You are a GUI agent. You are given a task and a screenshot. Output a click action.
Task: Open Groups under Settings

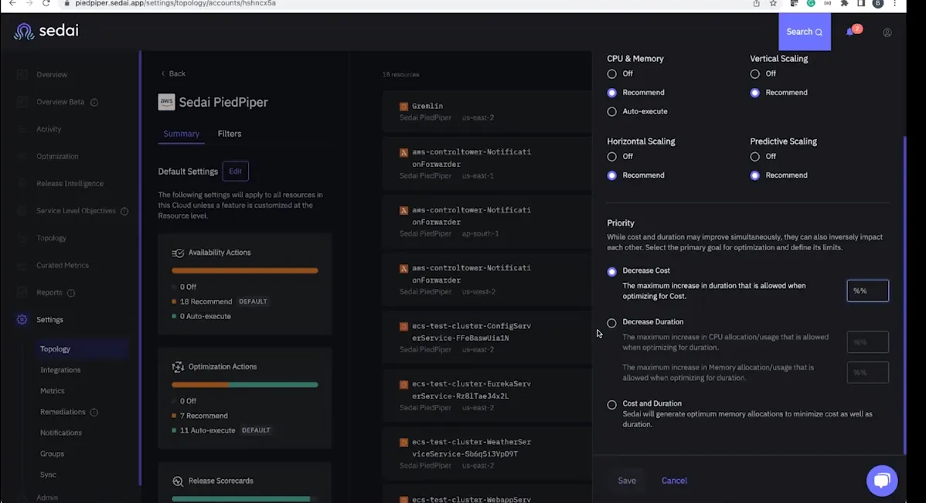(x=52, y=454)
